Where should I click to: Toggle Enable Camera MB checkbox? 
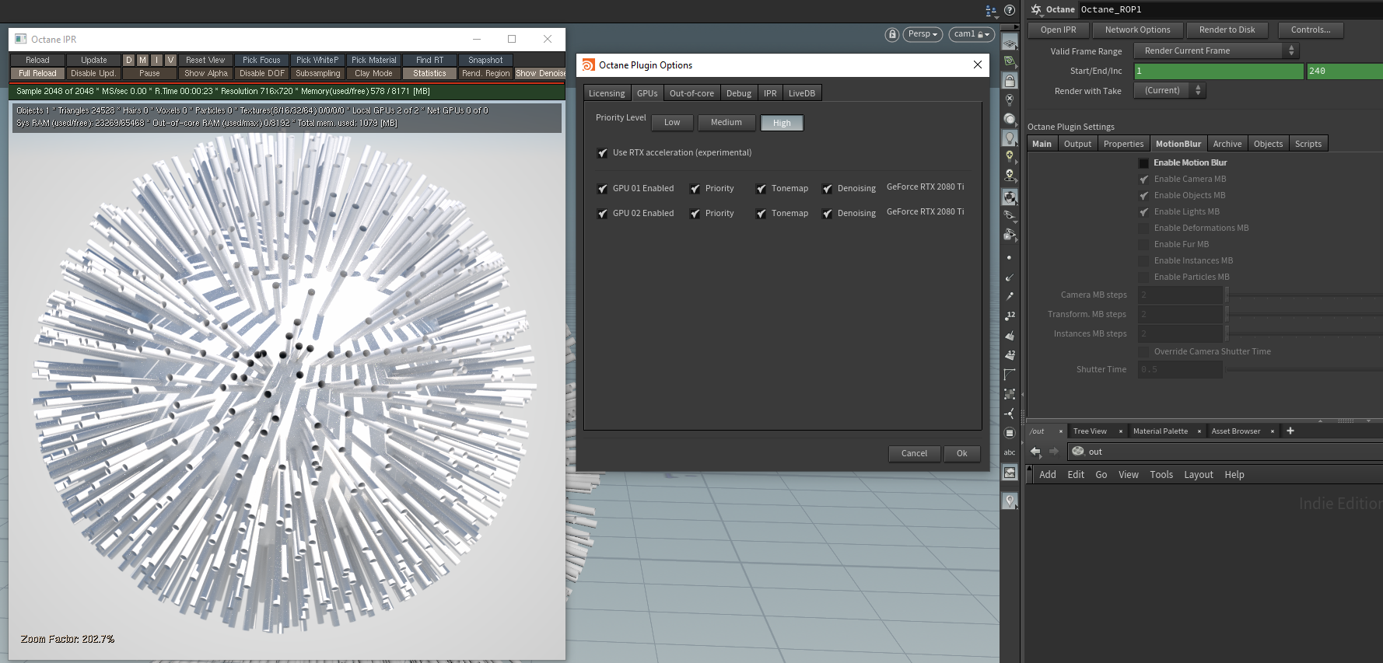(x=1143, y=180)
